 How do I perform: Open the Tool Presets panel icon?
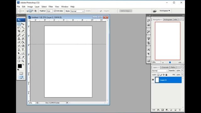(149, 32)
